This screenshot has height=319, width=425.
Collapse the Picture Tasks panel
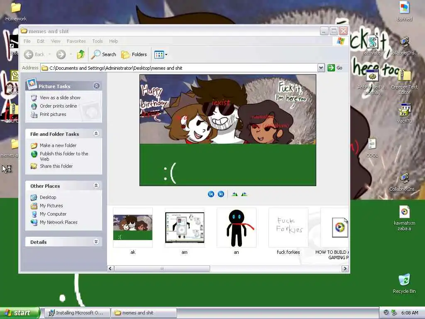point(96,86)
